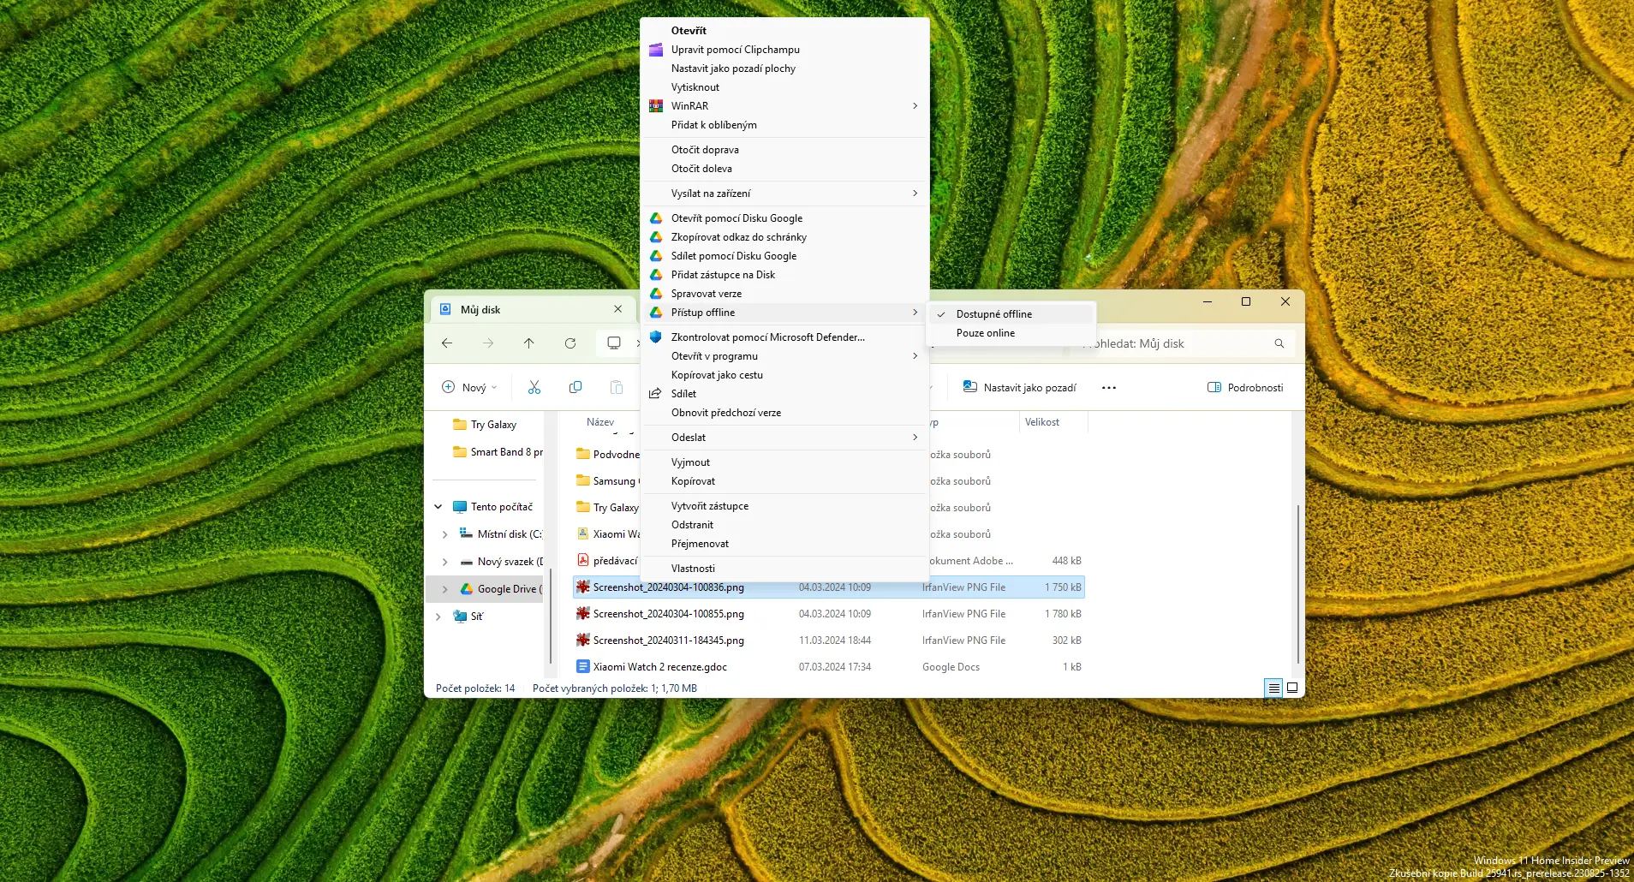Open Vlastnosti from context menu
Viewport: 1634px width, 882px height.
point(785,569)
